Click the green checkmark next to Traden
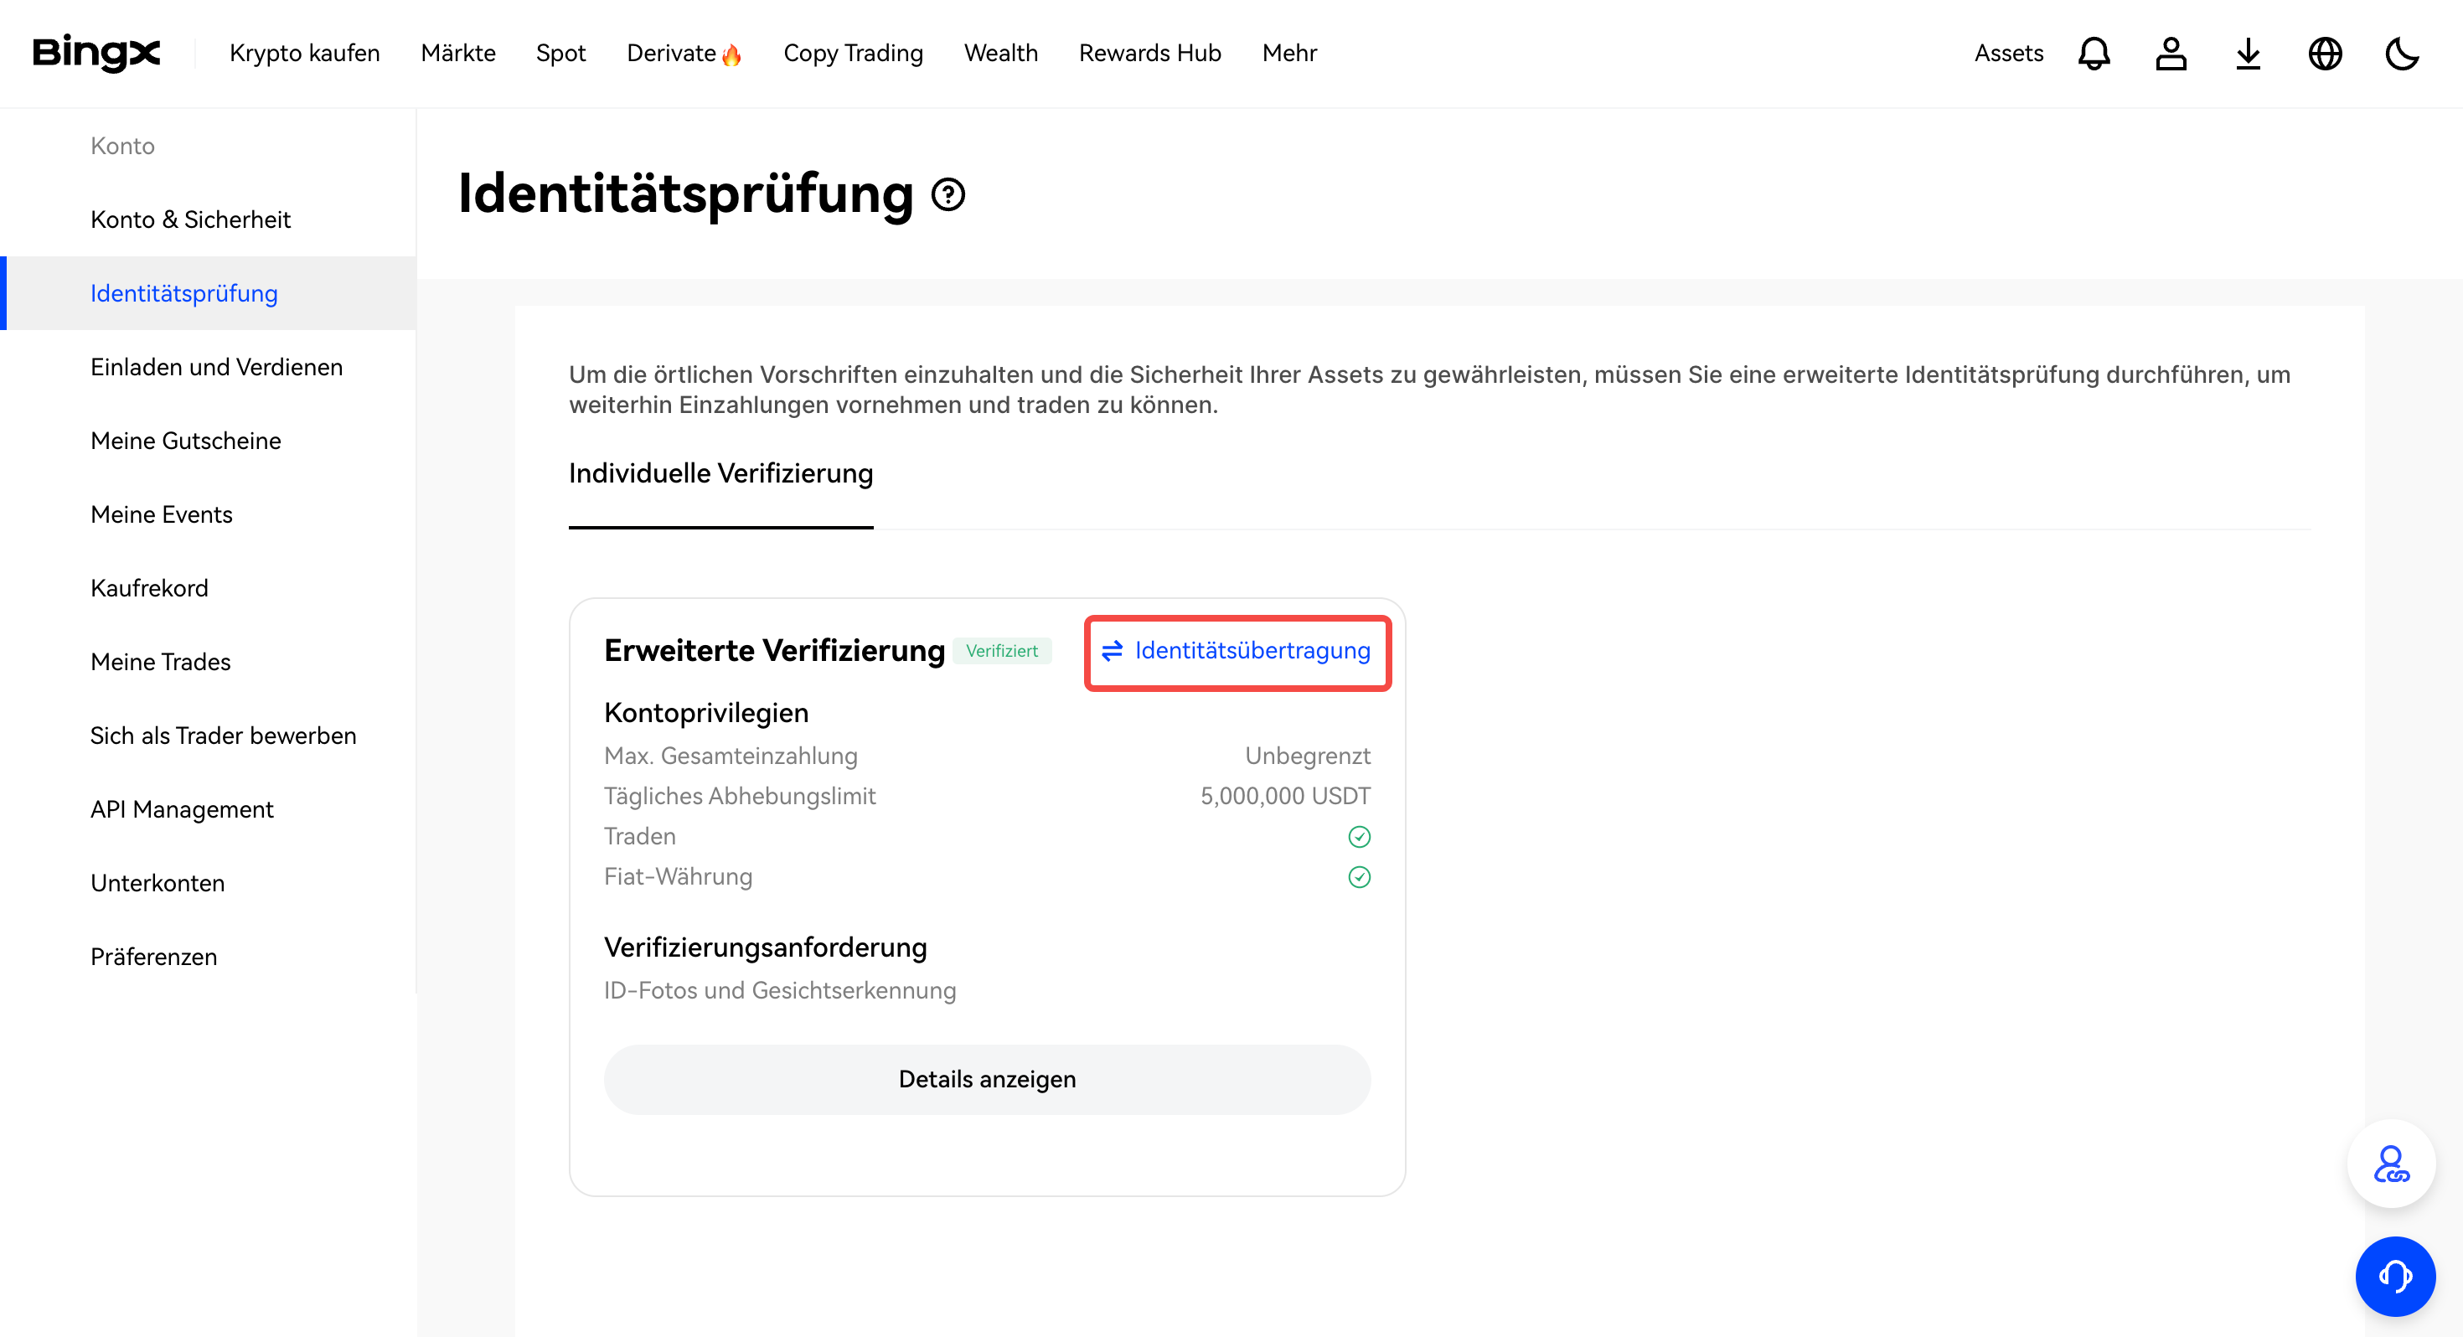 coord(1359,836)
